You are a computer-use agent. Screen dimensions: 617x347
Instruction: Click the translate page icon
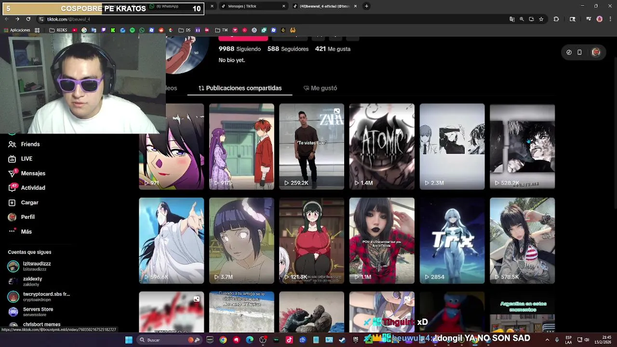coord(512,19)
